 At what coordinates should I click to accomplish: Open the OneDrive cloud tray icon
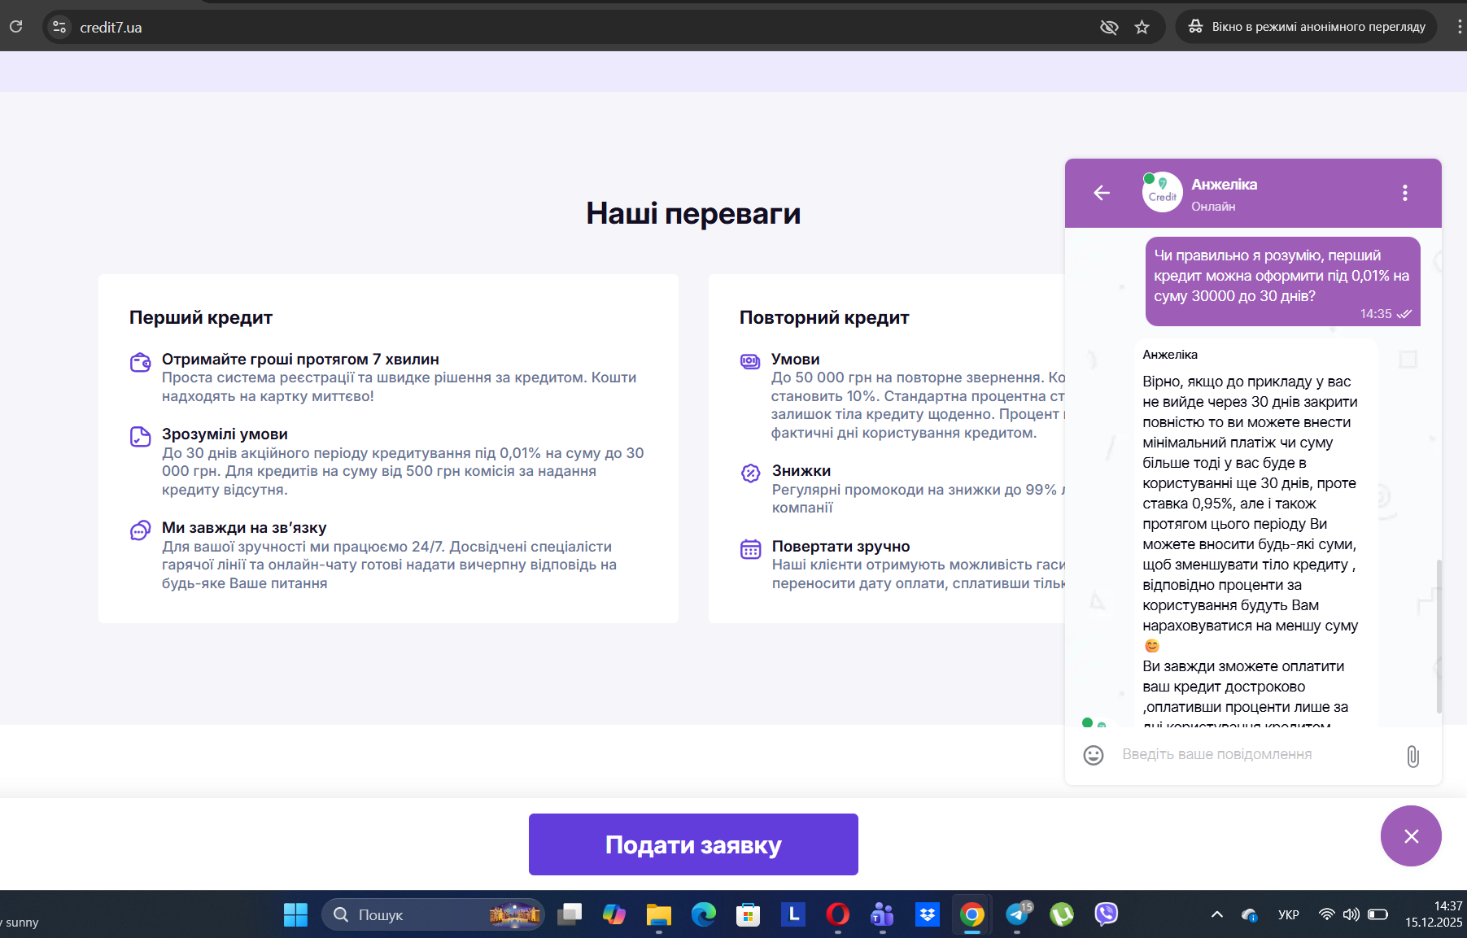[1250, 914]
